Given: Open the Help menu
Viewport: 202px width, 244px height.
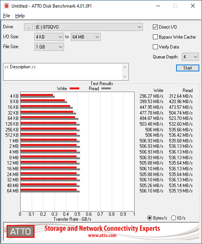Looking at the screenshot, I should (20, 16).
